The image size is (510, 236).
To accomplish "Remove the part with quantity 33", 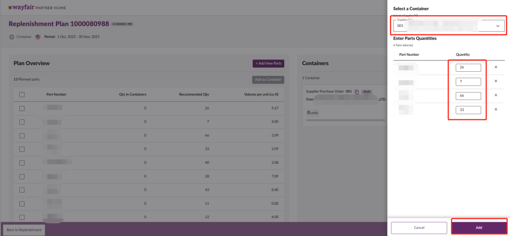I will click(496, 110).
